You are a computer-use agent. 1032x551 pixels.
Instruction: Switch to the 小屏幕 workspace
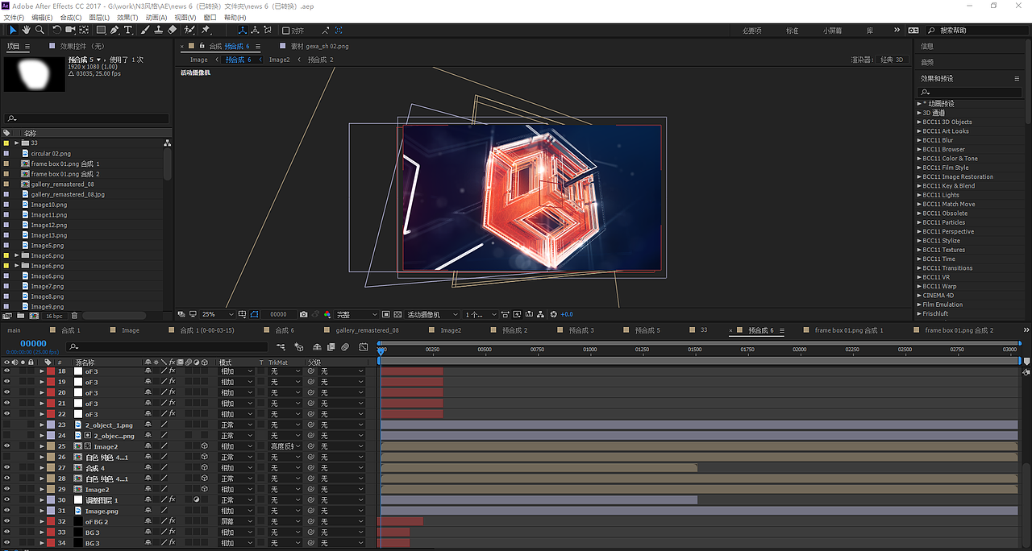[x=832, y=31]
